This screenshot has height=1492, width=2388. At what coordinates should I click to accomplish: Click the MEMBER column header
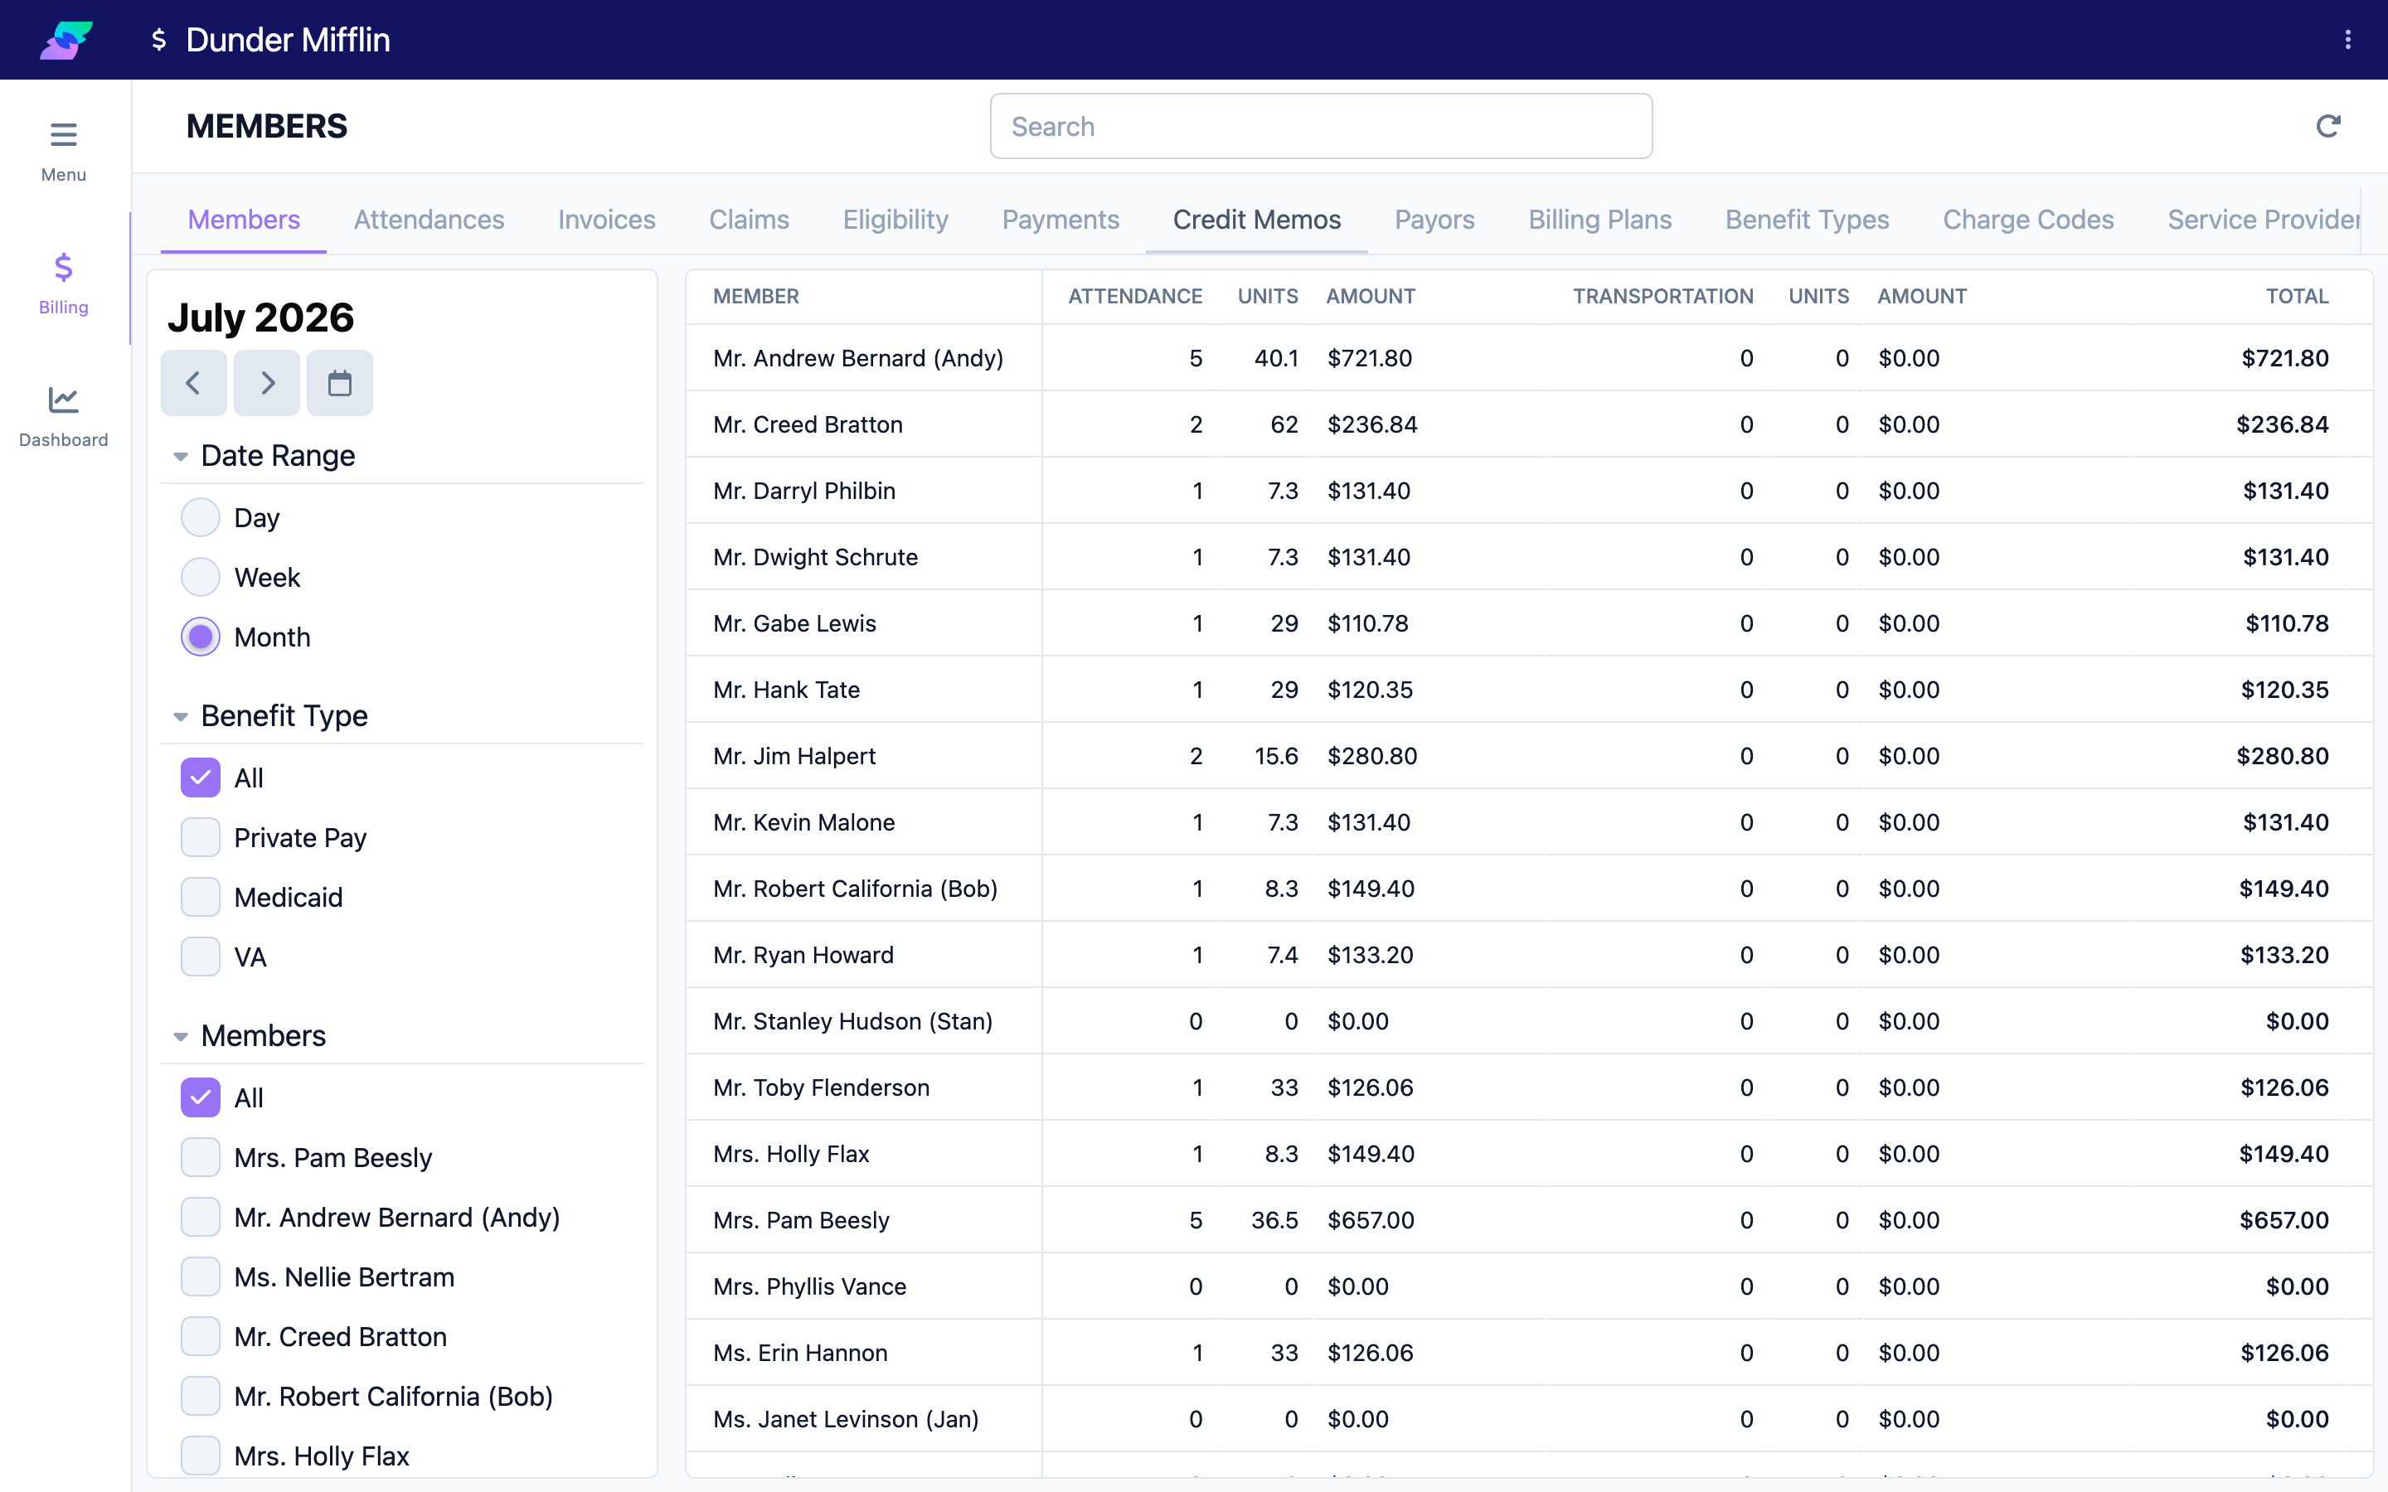756,296
